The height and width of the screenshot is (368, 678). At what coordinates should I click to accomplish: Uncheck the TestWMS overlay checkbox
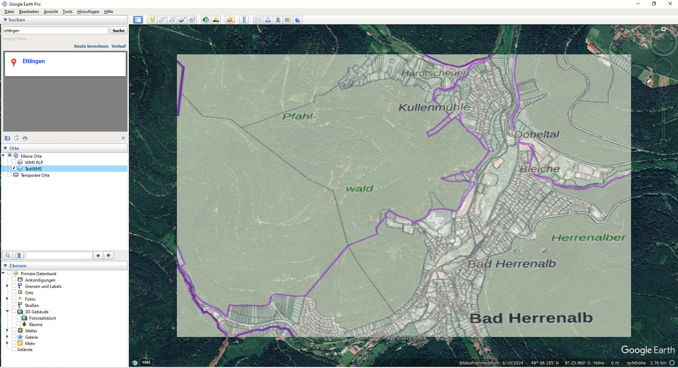[x=14, y=169]
